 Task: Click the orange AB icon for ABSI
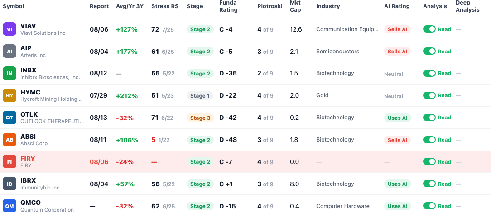tap(10, 140)
